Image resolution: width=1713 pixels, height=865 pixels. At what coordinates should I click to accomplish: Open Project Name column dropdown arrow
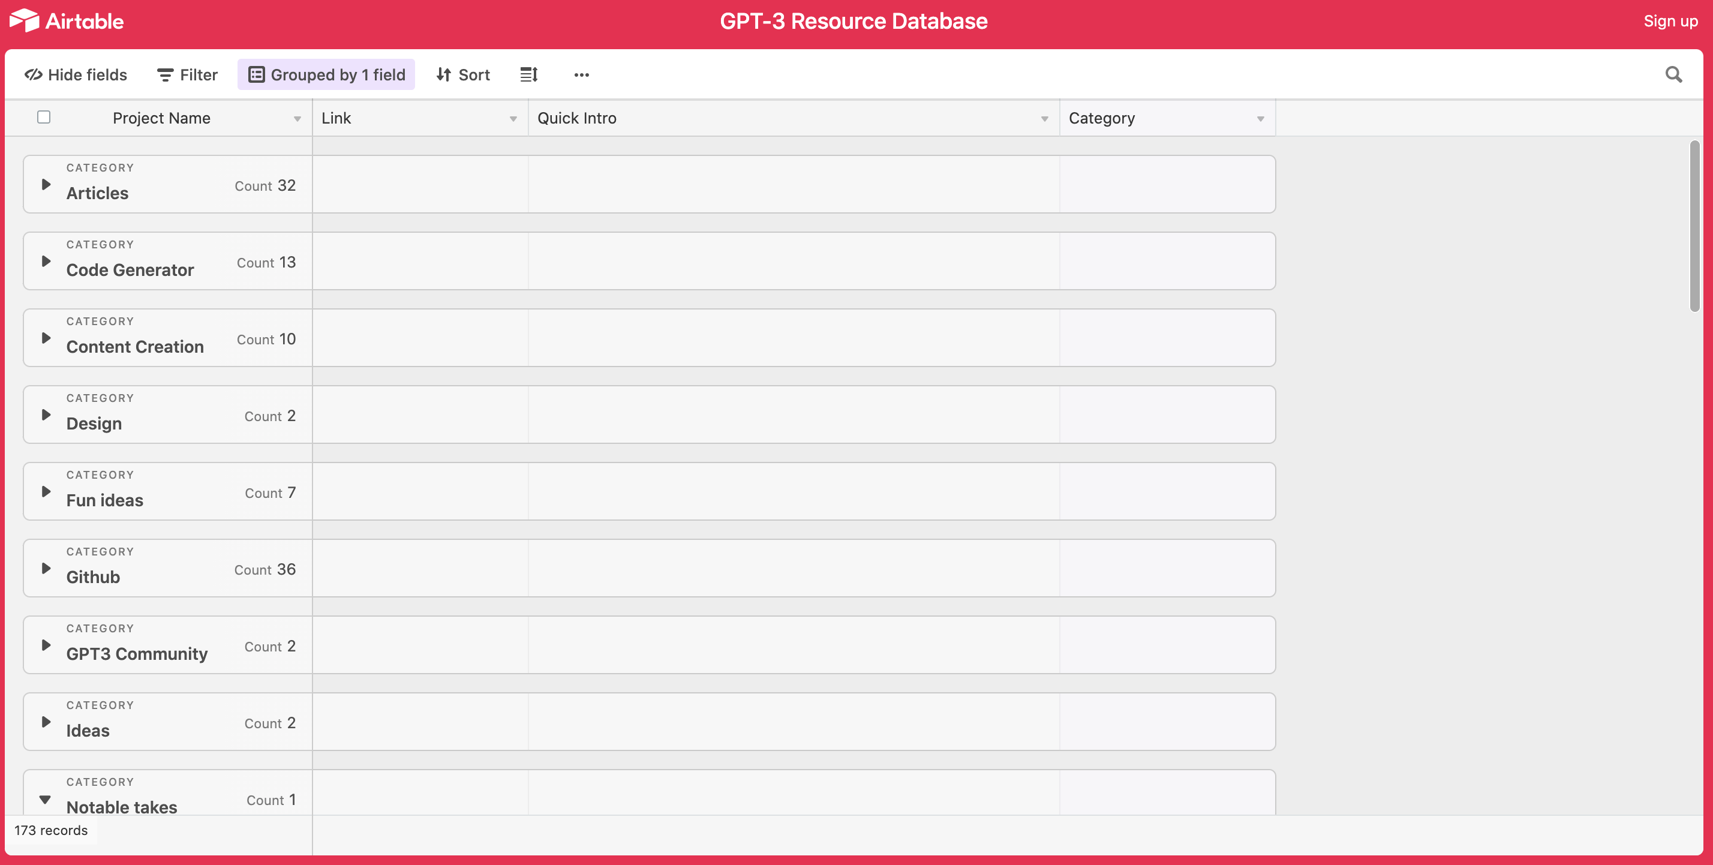tap(297, 119)
